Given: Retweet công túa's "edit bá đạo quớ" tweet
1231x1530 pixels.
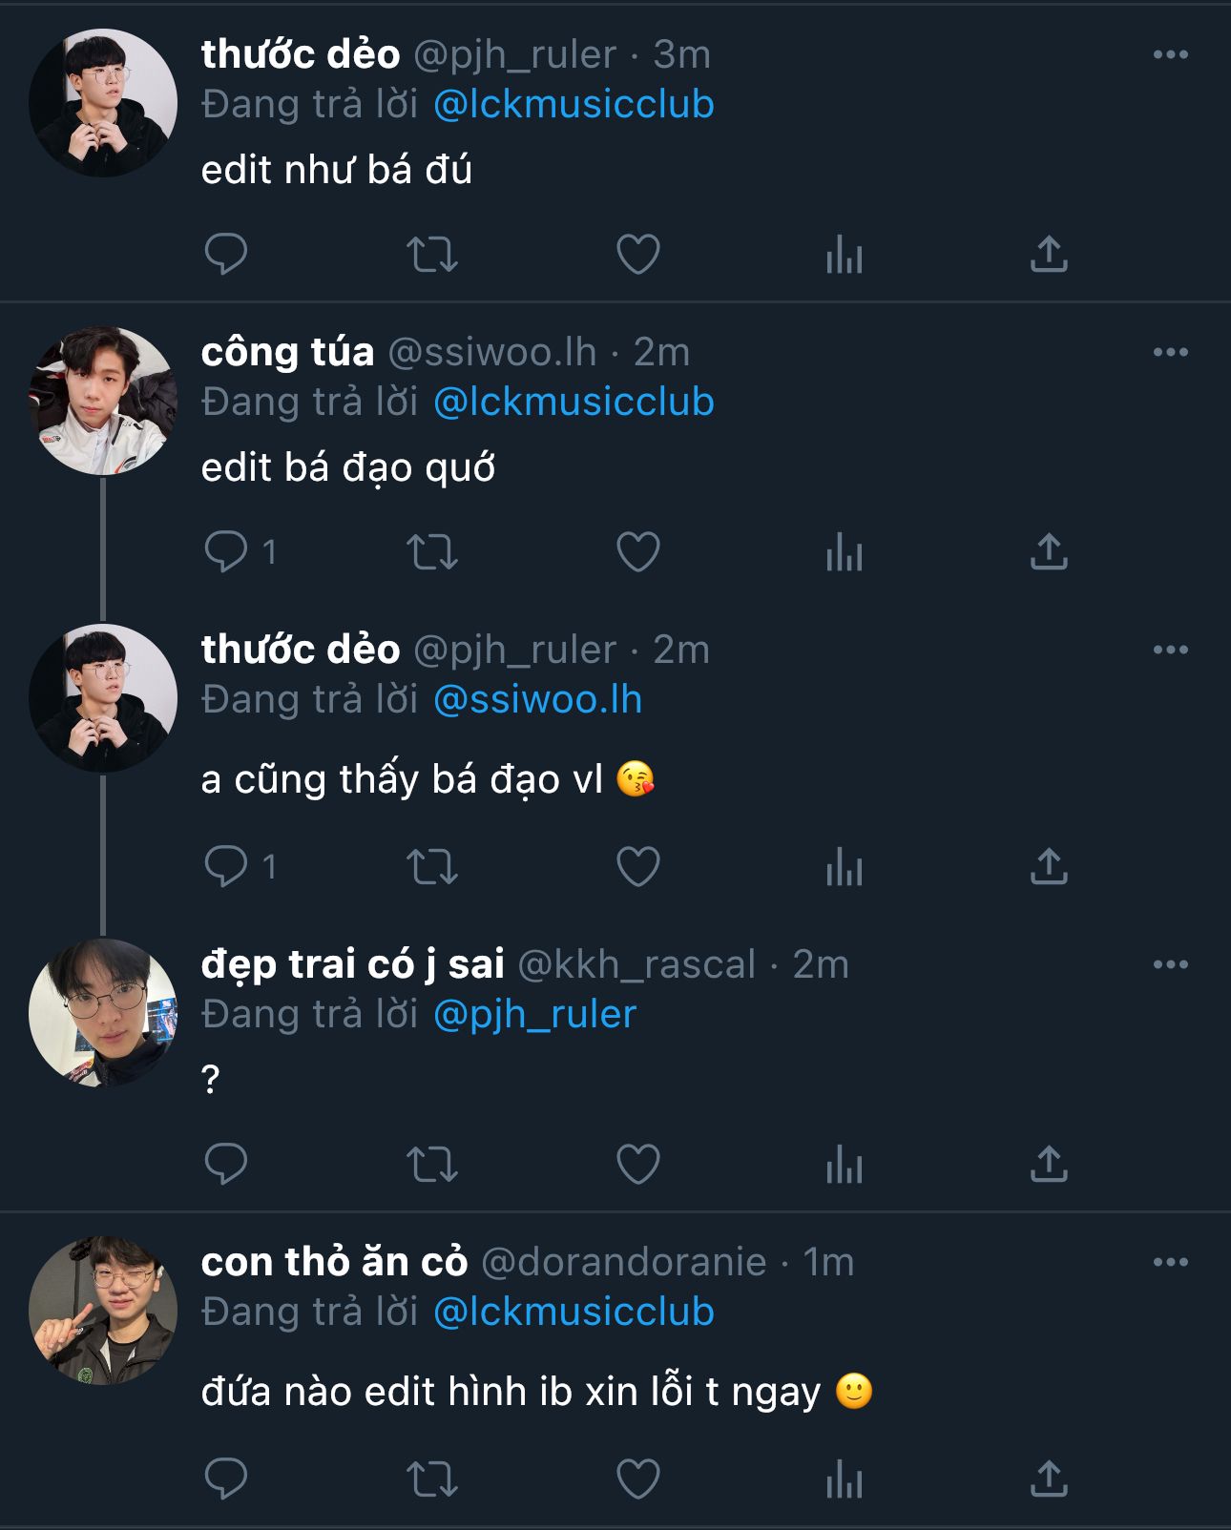Looking at the screenshot, I should coord(432,552).
